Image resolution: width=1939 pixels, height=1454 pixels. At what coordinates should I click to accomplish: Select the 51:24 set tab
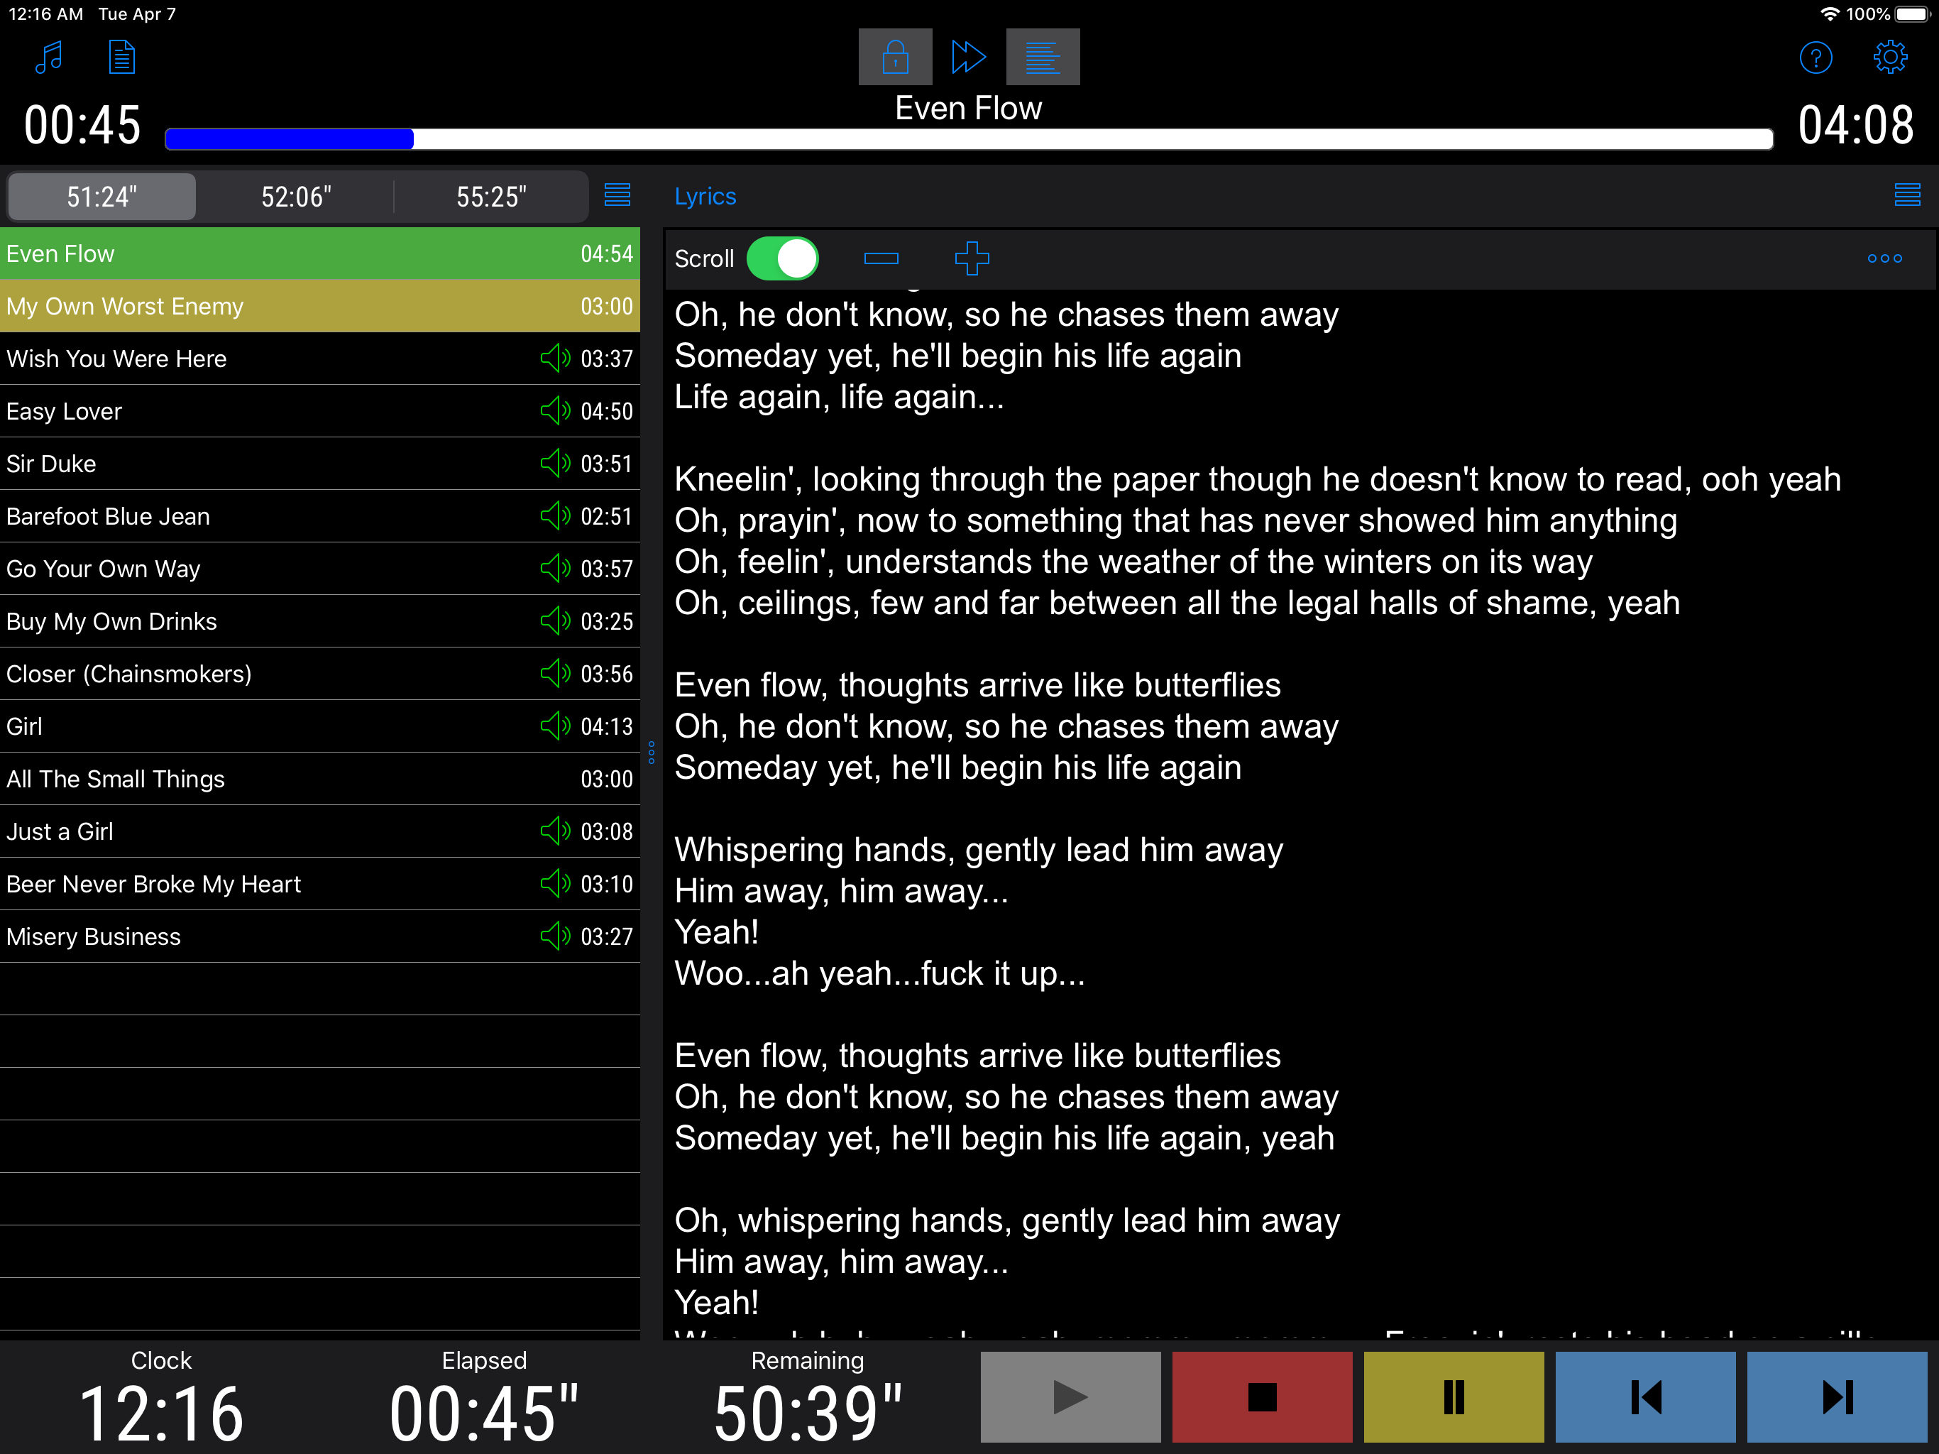click(x=101, y=197)
